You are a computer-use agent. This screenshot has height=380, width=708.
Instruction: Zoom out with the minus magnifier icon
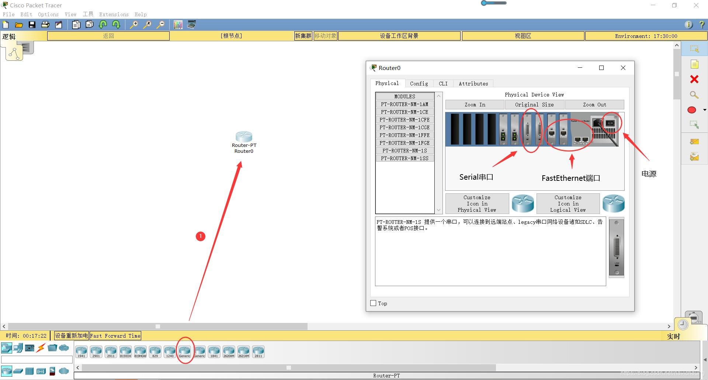tap(160, 25)
